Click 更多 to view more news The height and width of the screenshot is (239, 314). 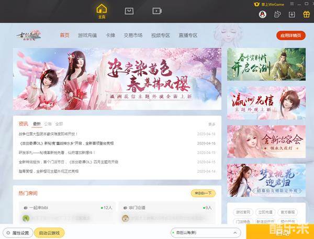click(x=211, y=124)
